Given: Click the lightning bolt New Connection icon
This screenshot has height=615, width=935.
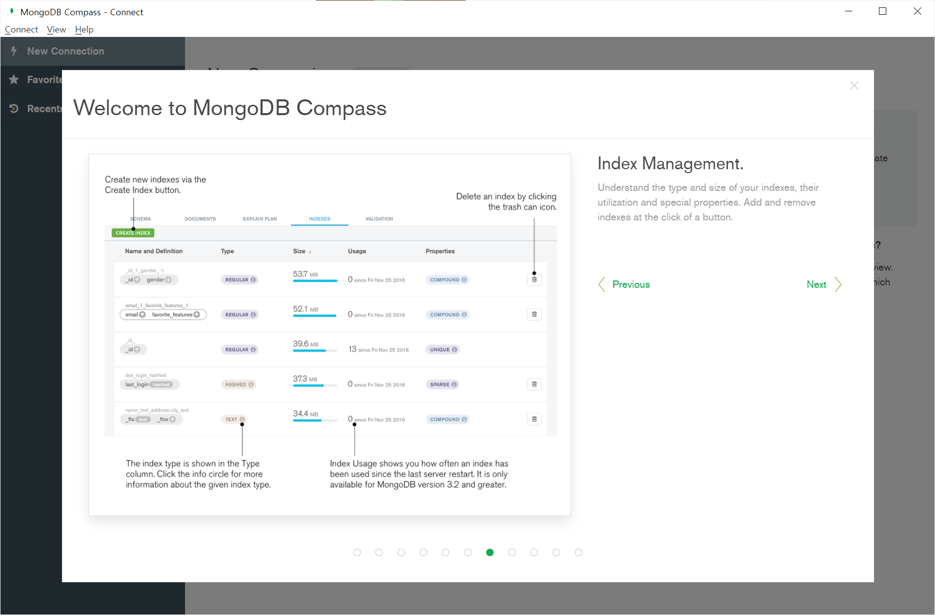Looking at the screenshot, I should (14, 51).
